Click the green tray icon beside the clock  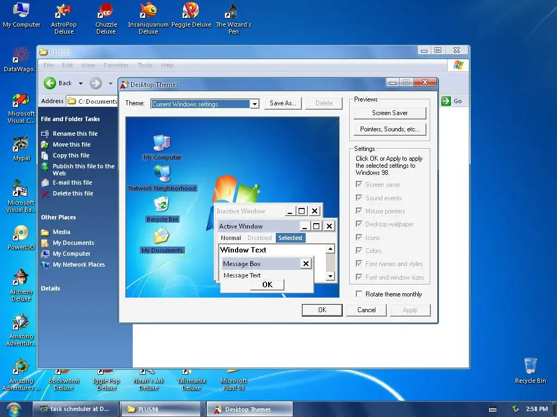(x=516, y=409)
